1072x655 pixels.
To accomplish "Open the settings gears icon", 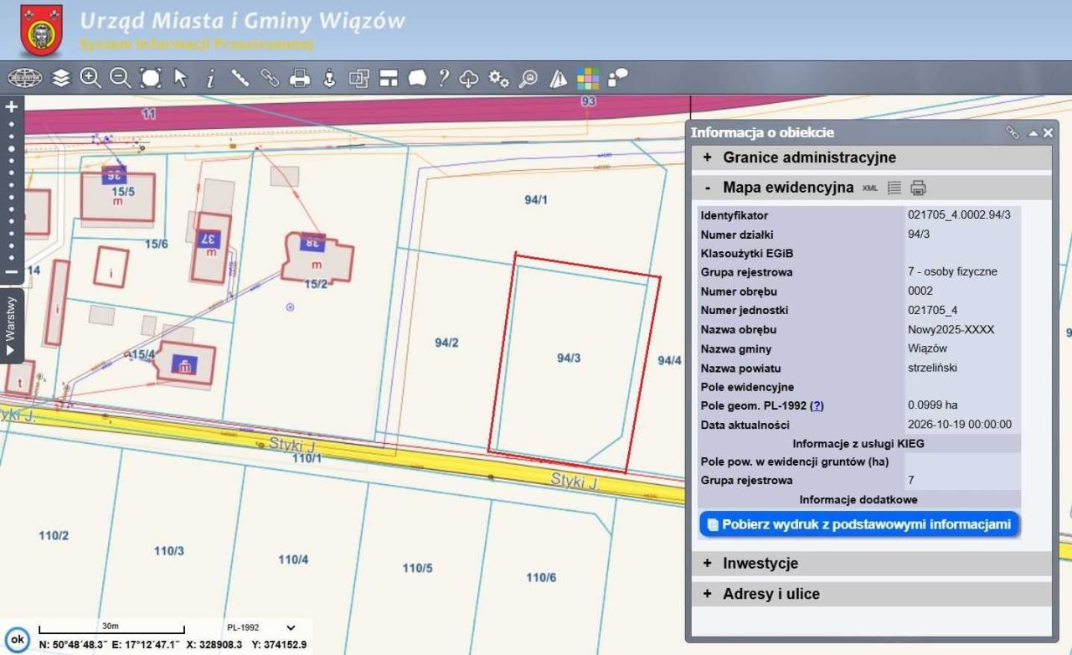I will tap(499, 78).
